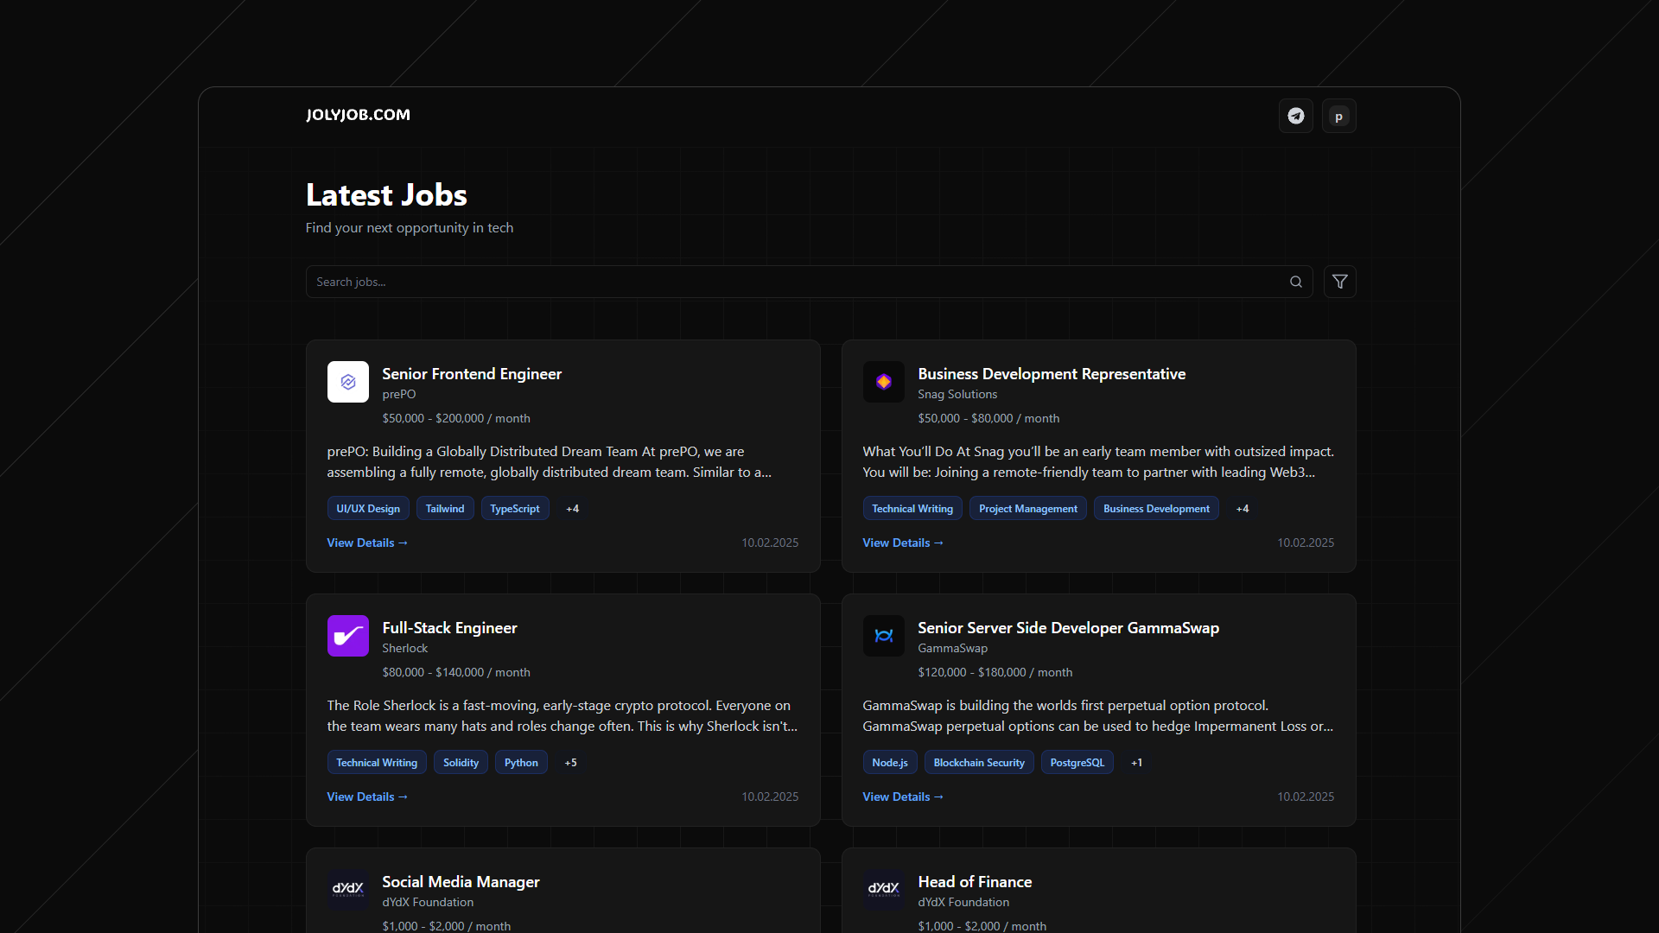Click the Snag Solutions company logo

[x=883, y=382]
